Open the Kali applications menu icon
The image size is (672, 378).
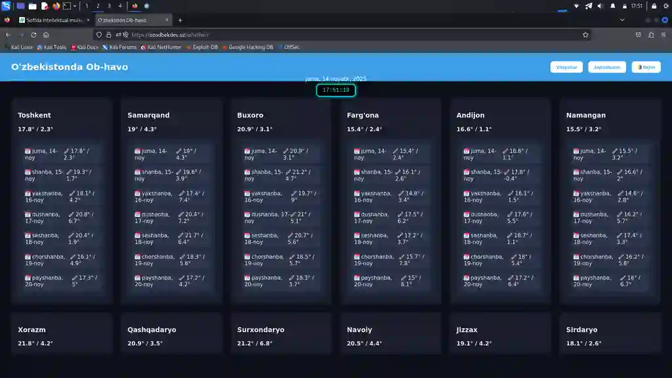6,6
